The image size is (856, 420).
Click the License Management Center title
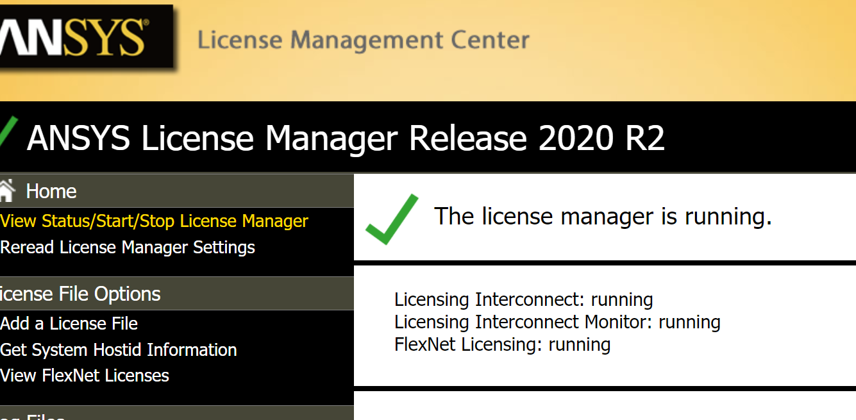tap(364, 40)
